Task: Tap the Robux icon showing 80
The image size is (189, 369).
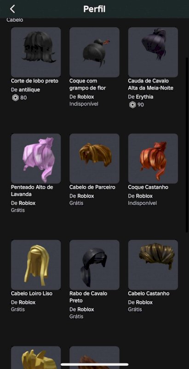Action: point(15,97)
